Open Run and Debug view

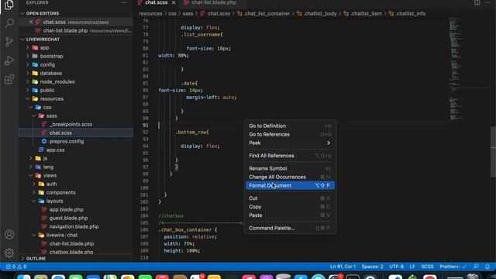[9, 60]
